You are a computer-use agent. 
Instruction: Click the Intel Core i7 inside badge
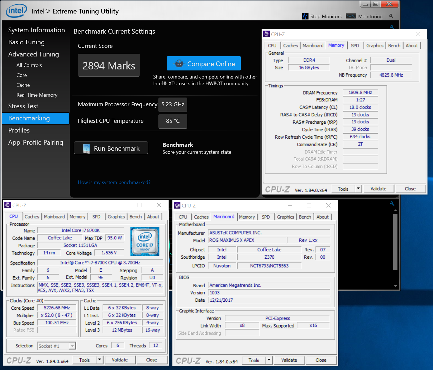click(x=145, y=241)
